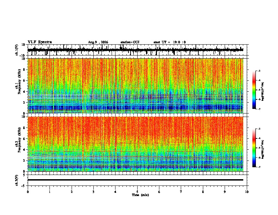This screenshot has height=215, width=278.
Task: Click the ch.3(V) axis label
Action: [17, 180]
